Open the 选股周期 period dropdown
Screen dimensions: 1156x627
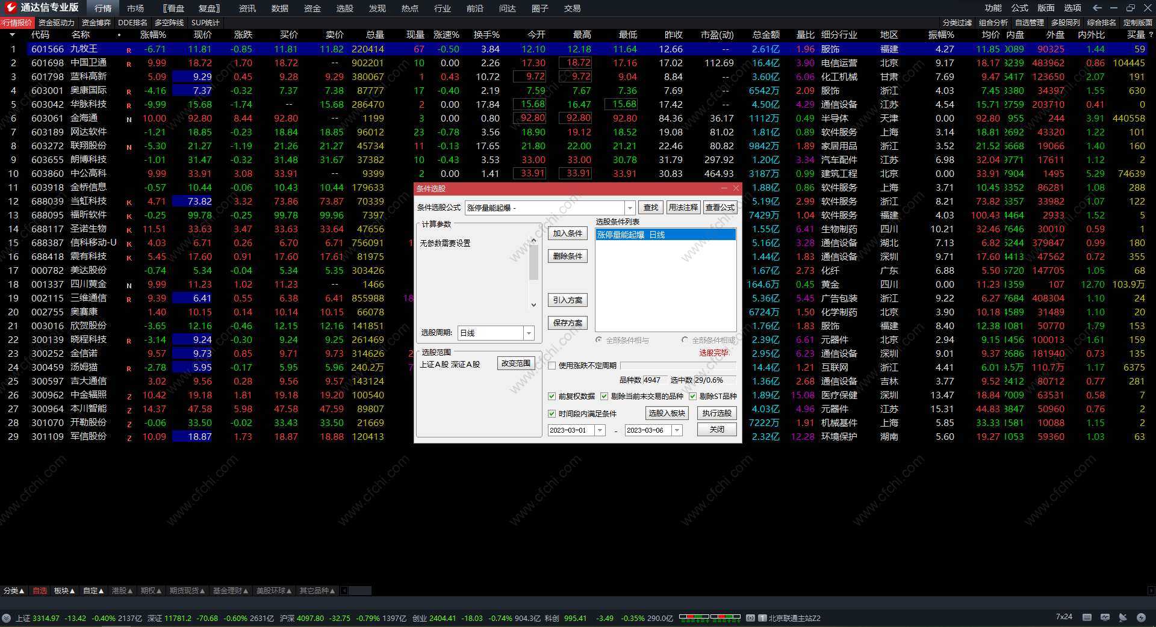click(x=529, y=333)
